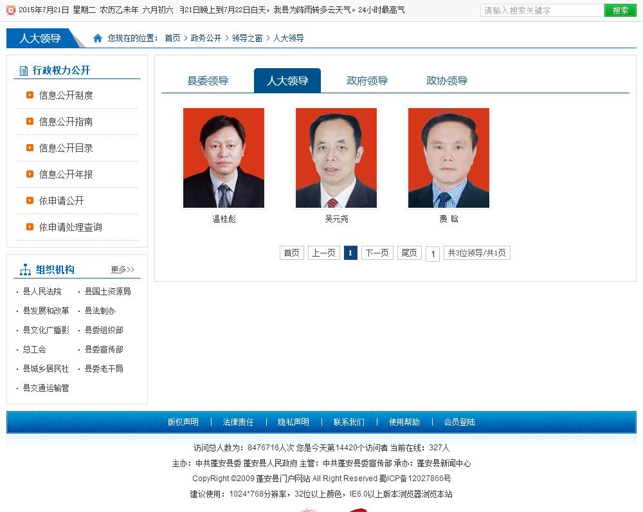Viewport: 643px width, 512px height.
Task: Open the portrait photo of 温桂彪
Action: click(x=224, y=158)
